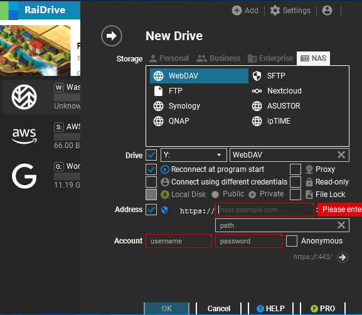Open HELP button
Image resolution: width=362 pixels, height=315 pixels.
pyautogui.click(x=270, y=308)
